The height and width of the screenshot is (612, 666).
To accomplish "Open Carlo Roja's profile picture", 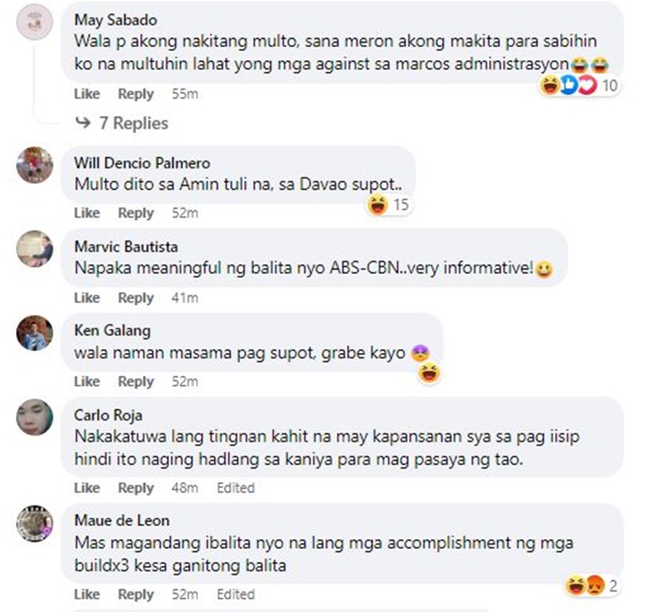I will pyautogui.click(x=35, y=417).
